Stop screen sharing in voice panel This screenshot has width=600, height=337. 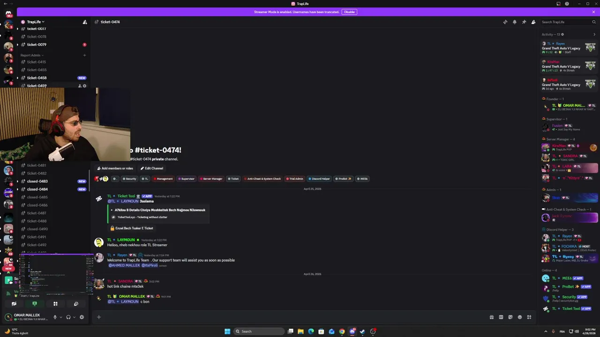(35, 304)
